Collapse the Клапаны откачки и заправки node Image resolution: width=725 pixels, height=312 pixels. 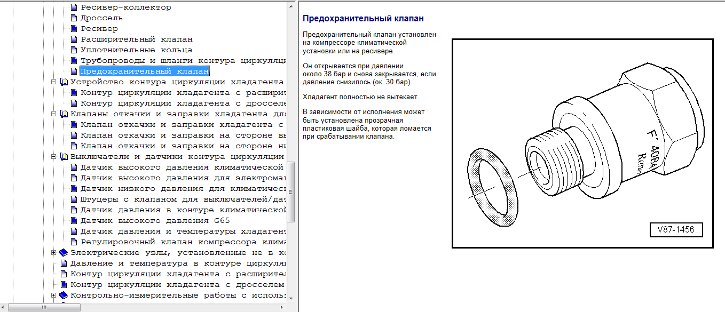[x=53, y=114]
